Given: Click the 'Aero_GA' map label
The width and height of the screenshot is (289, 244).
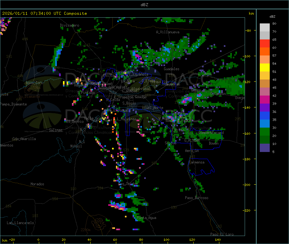Looking at the screenshot, I should click(192, 151).
